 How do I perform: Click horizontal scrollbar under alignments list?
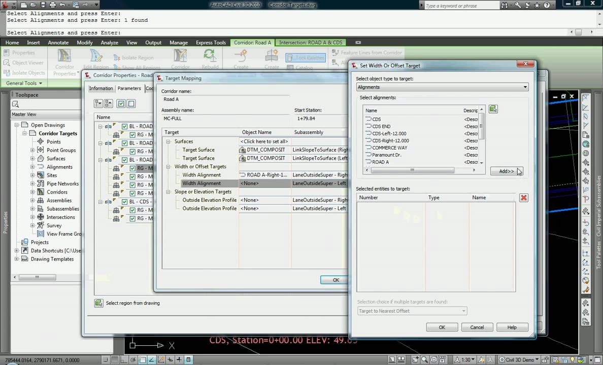point(420,170)
